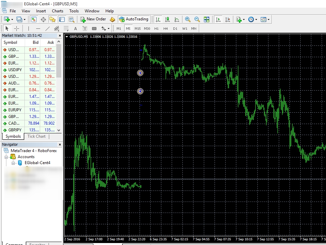Zoom out on the chart
This screenshot has height=245, width=326.
[197, 19]
